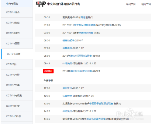Open CCTV-4国际 channel schedule
The image size is (152, 124).
click(x=17, y=44)
